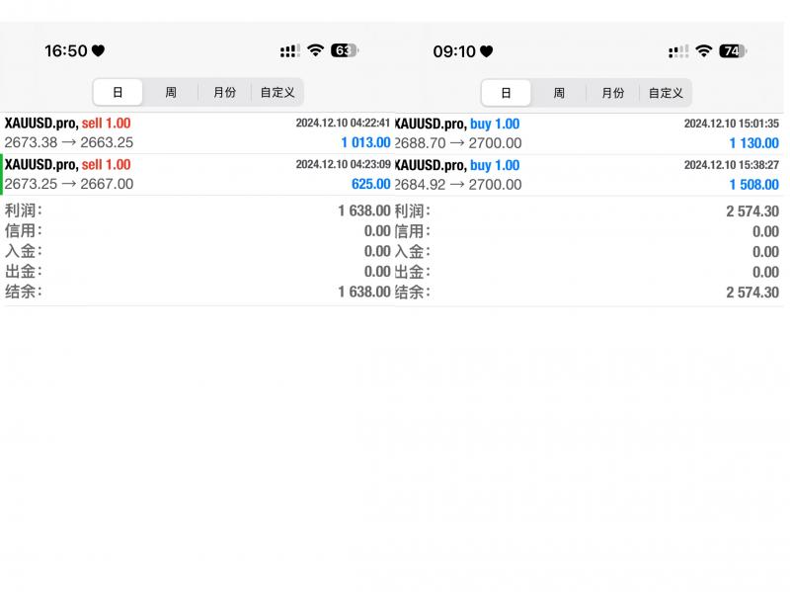
Task: Tap the battery indicator showing 63
Action: point(344,50)
